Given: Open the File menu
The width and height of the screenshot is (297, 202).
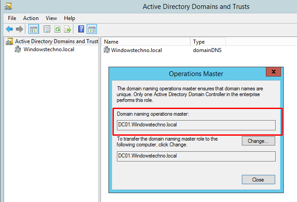Looking at the screenshot, I should coord(12,18).
